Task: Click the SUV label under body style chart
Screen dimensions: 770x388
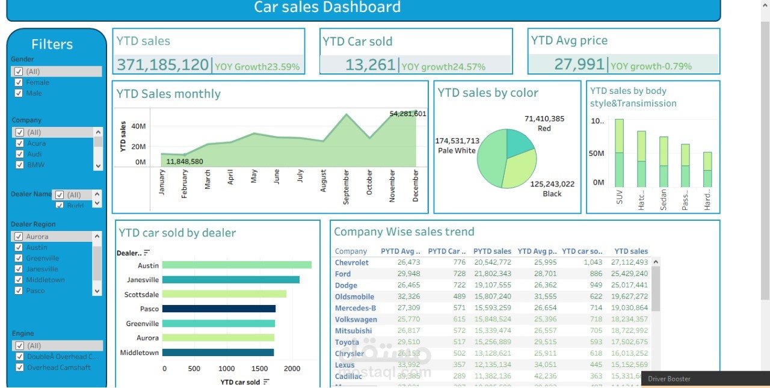Action: pyautogui.click(x=619, y=198)
